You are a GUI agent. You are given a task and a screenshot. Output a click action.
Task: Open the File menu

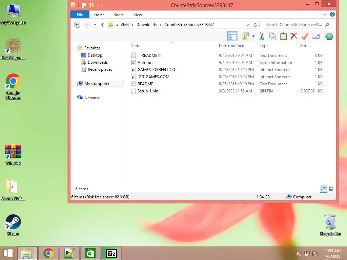click(x=80, y=15)
